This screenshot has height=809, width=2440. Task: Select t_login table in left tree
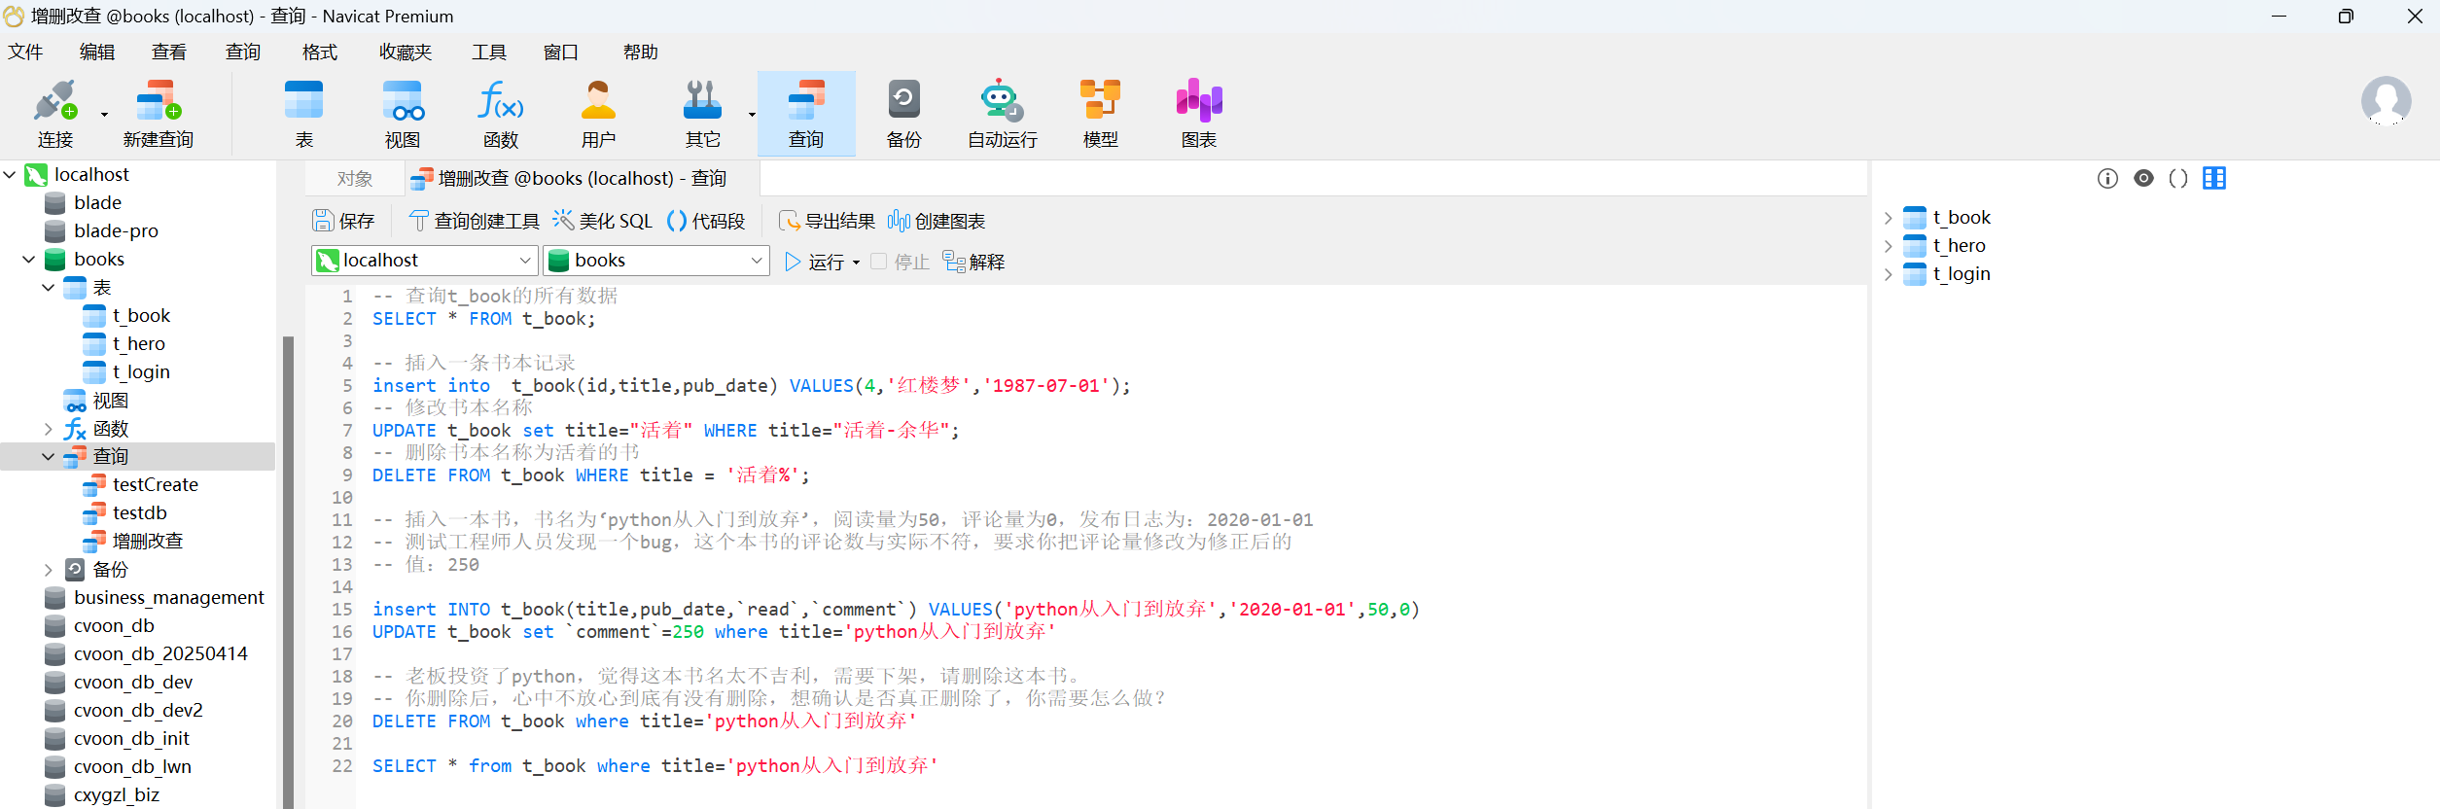141,372
